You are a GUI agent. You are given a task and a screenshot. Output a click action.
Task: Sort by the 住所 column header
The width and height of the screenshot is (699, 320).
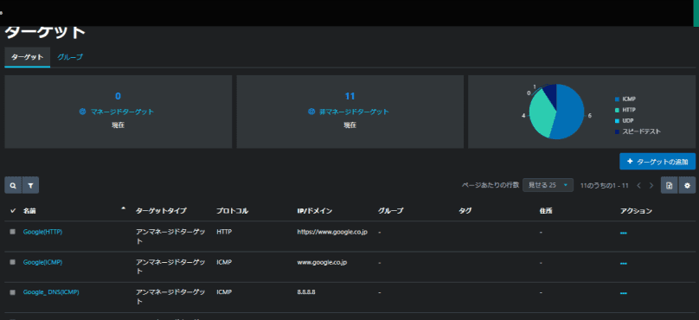point(546,211)
